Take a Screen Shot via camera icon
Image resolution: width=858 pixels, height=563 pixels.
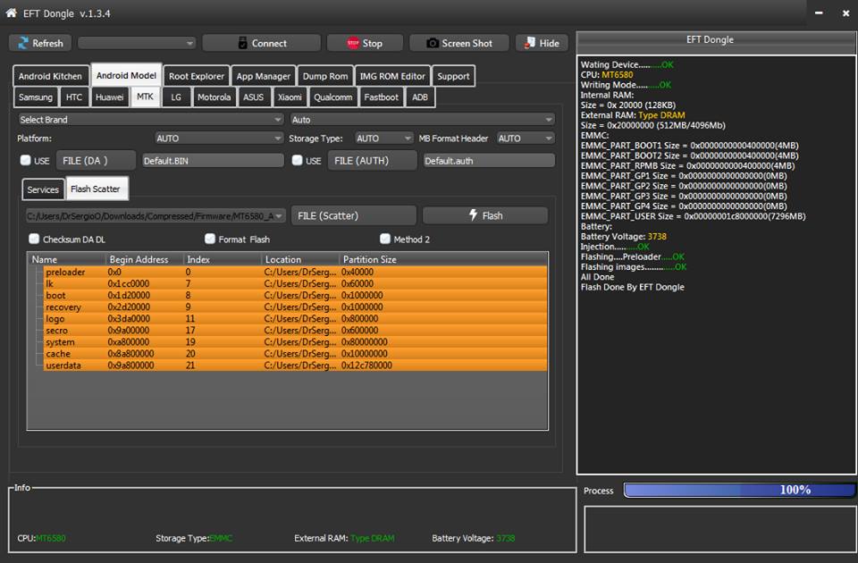(433, 43)
